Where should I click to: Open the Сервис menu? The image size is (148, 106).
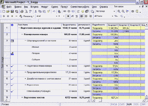[55, 7]
